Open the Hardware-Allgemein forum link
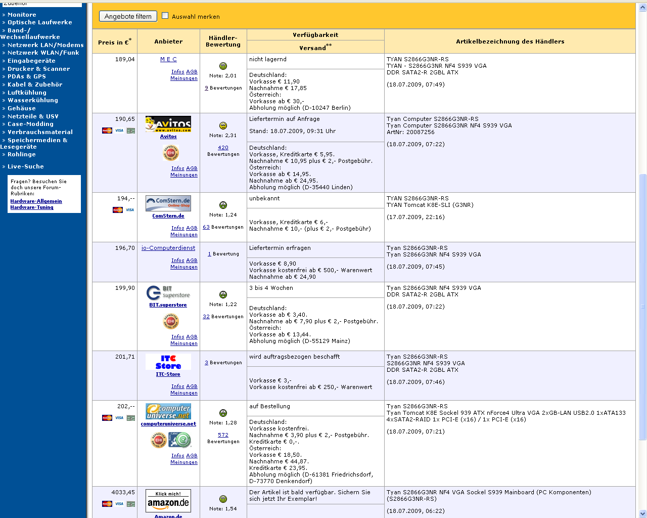This screenshot has width=647, height=518. pyautogui.click(x=36, y=201)
